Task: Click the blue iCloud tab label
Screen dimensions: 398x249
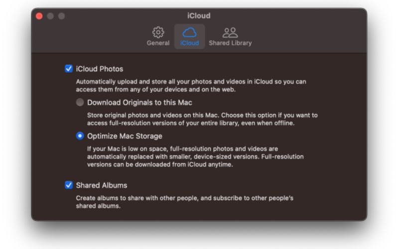Action: (x=189, y=43)
